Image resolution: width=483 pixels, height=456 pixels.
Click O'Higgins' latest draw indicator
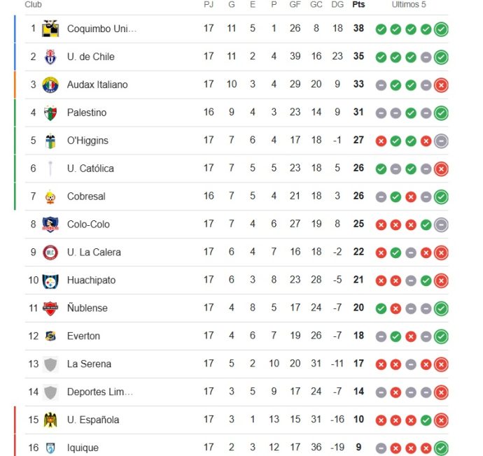click(441, 141)
